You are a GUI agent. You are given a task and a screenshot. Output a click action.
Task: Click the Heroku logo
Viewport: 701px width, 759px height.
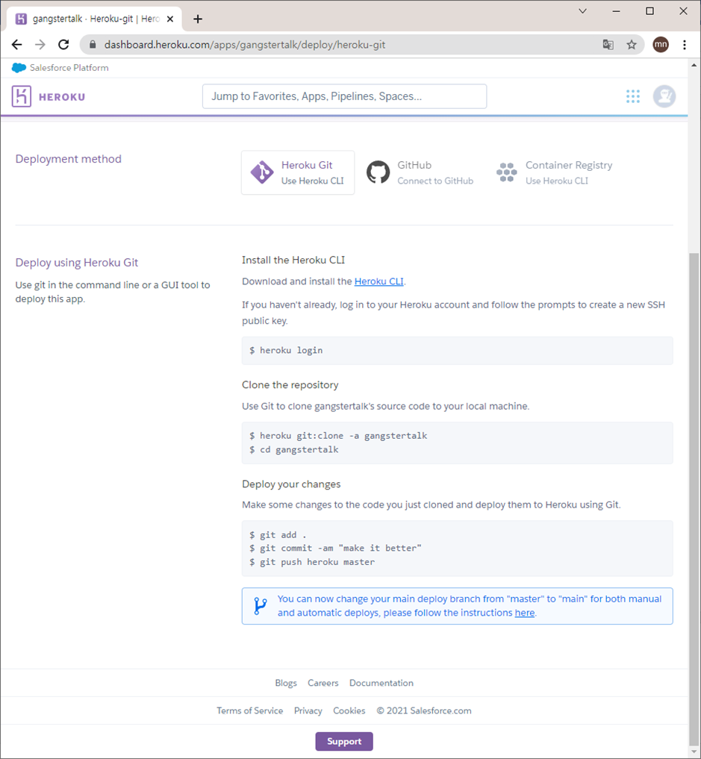(x=48, y=96)
